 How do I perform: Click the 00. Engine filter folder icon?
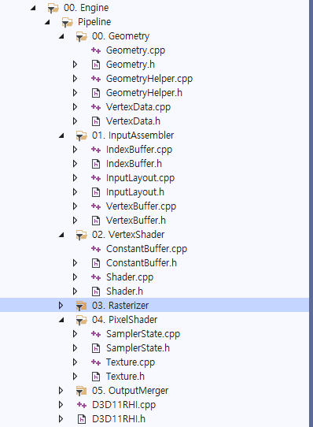pos(53,8)
